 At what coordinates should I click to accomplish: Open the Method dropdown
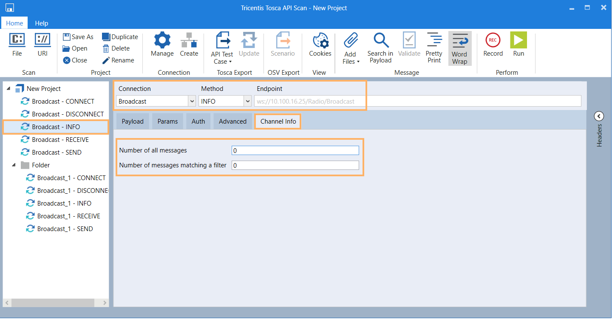point(247,102)
